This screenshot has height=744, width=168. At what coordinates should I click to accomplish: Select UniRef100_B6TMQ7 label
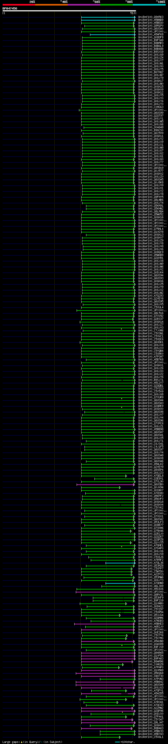pyautogui.click(x=151, y=72)
